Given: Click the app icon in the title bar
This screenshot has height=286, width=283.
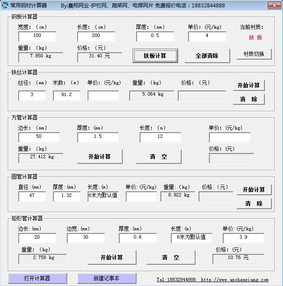Looking at the screenshot, I should click(5, 5).
